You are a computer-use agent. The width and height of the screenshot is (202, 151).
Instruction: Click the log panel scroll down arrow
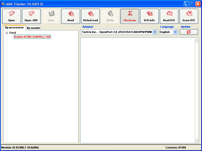pyautogui.click(x=196, y=140)
